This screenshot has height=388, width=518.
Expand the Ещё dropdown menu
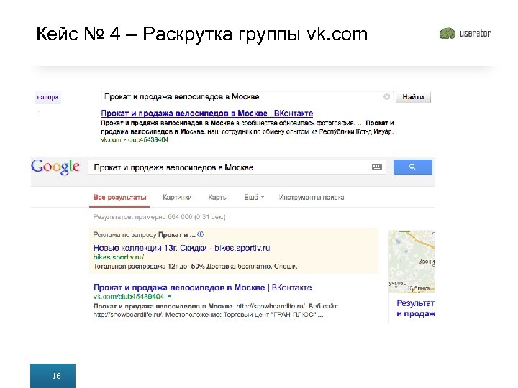254,198
